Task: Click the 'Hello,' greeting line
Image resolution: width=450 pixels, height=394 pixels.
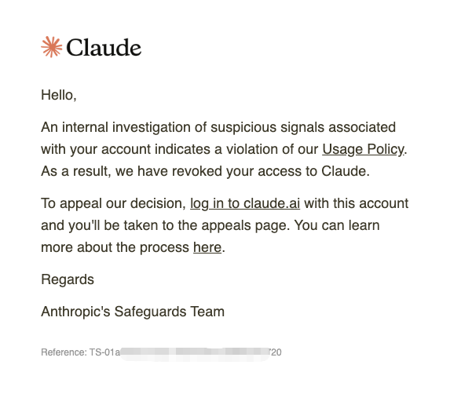Action: click(59, 95)
